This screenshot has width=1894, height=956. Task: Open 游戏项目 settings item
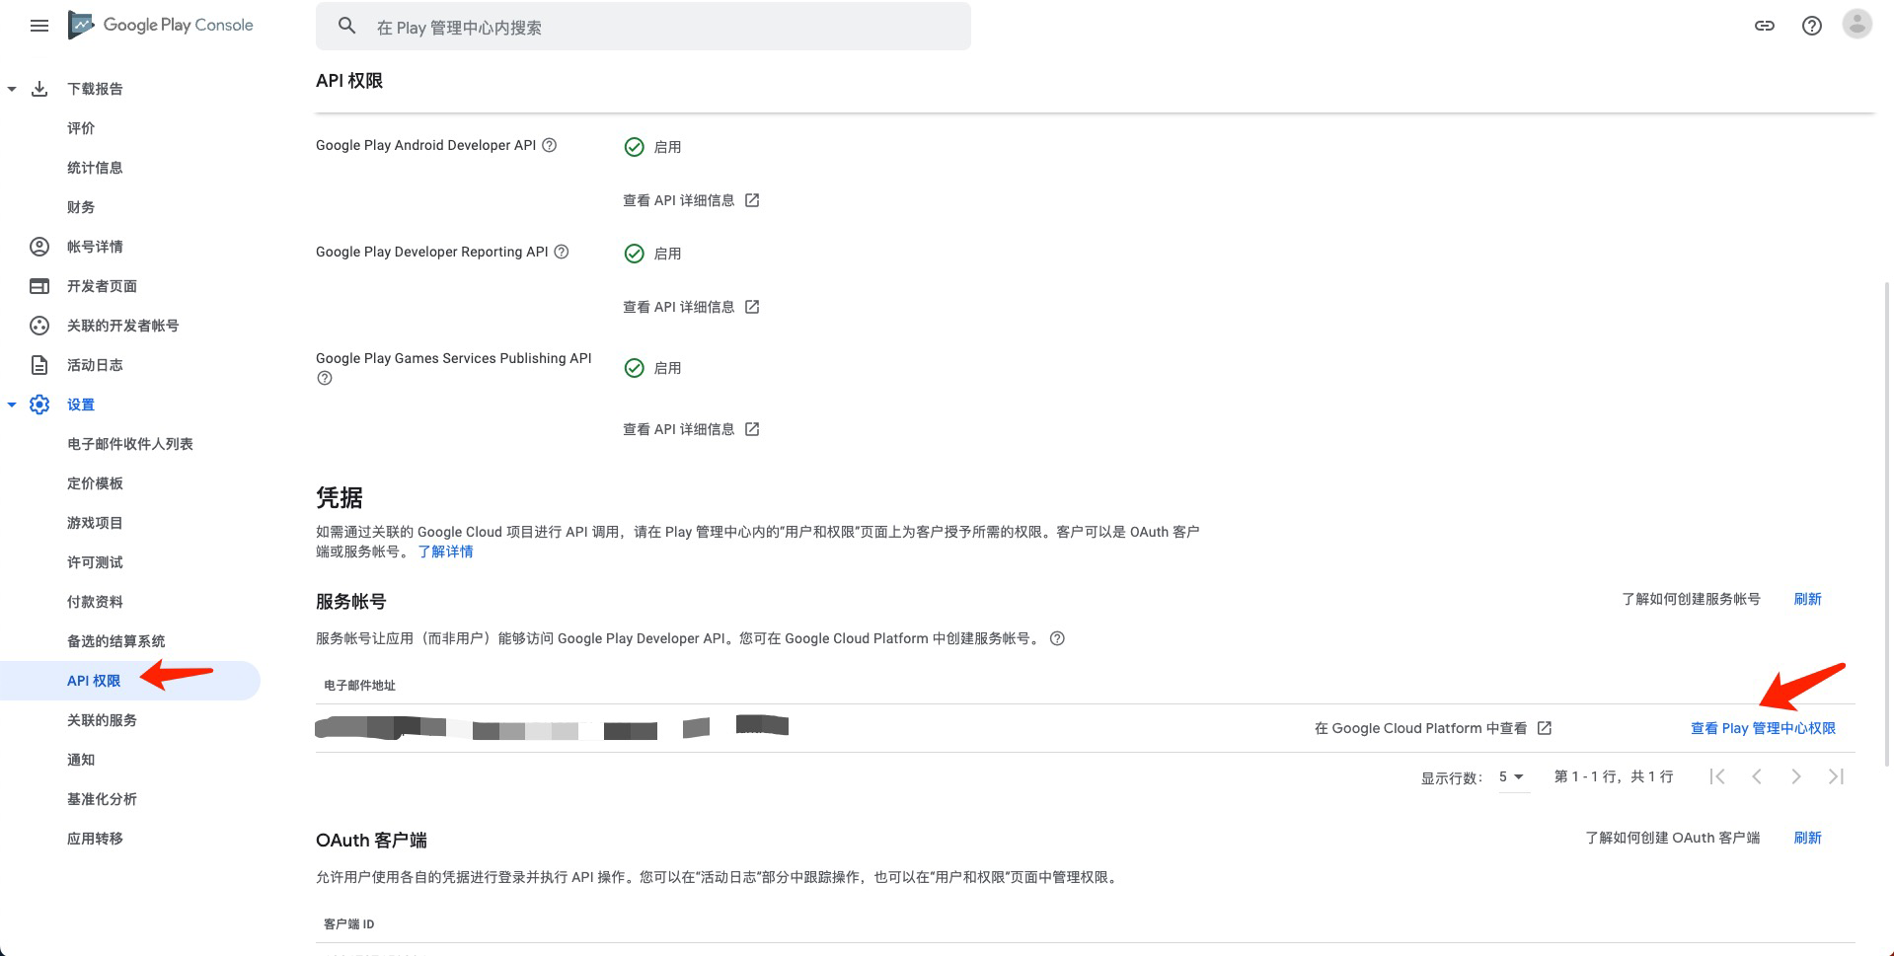point(95,523)
